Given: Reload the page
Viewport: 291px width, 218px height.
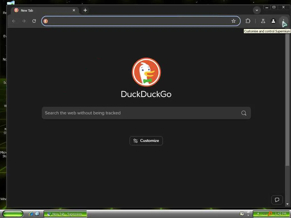Looking at the screenshot, I should coord(34,21).
